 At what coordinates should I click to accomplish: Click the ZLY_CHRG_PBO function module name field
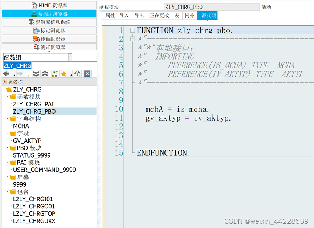(x=212, y=7)
